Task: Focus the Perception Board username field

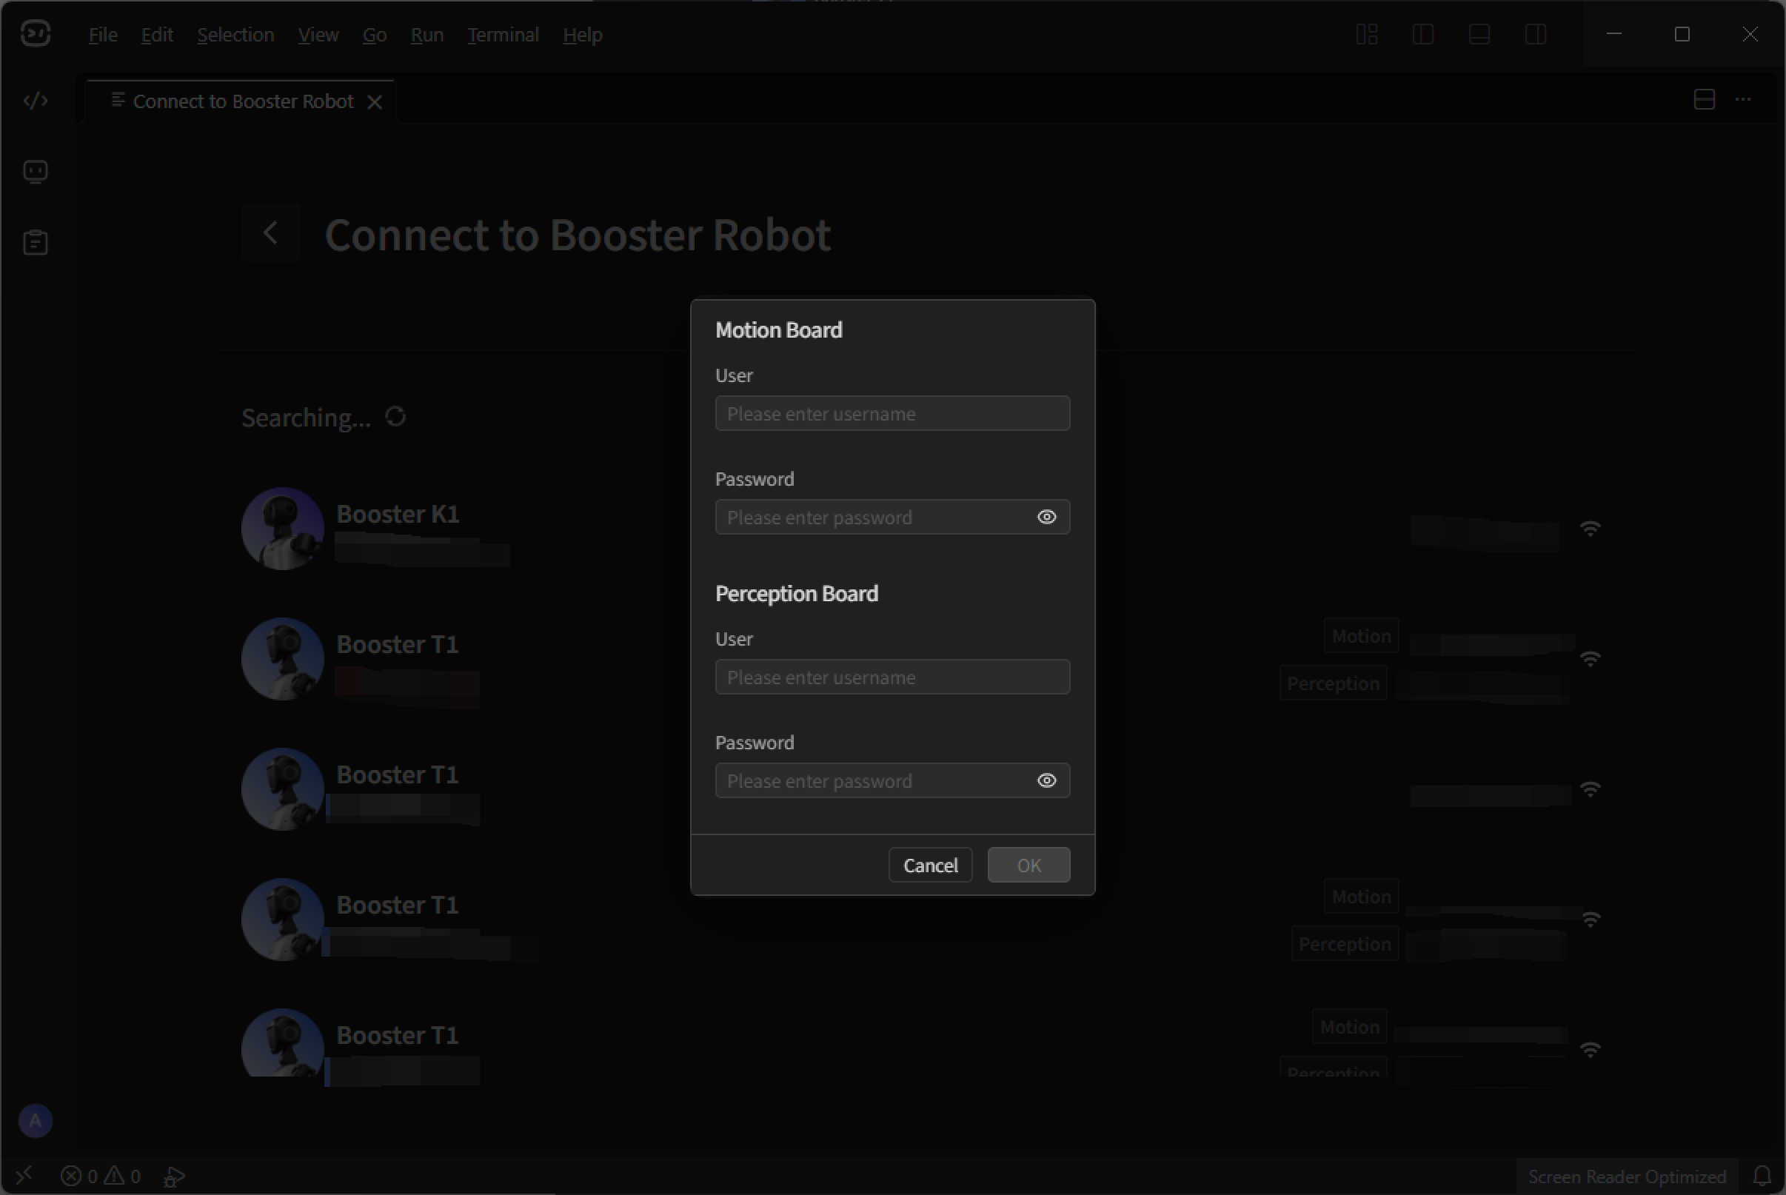Action: pos(893,677)
